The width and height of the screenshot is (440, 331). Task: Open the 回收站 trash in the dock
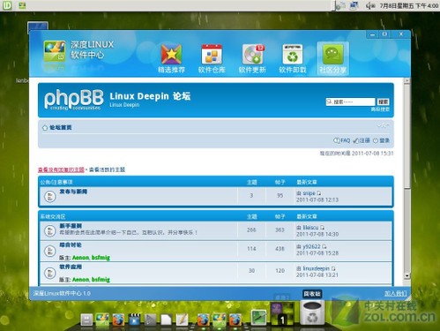312,313
